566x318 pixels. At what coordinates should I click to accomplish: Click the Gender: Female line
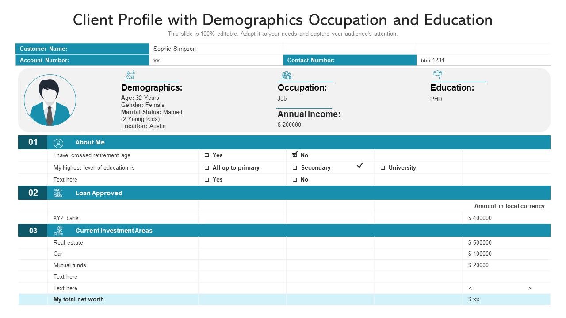pyautogui.click(x=143, y=105)
